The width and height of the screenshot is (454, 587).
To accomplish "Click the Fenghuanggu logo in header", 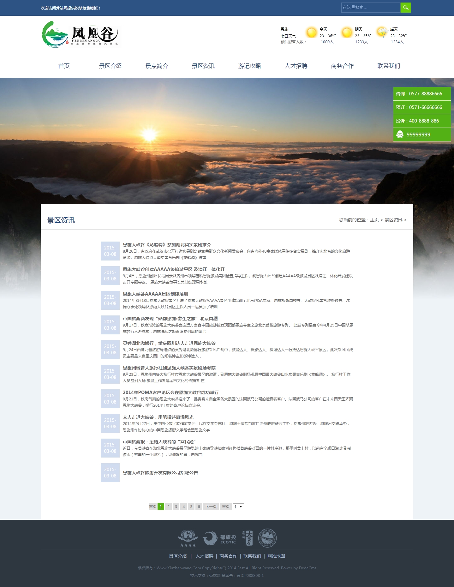I will tap(80, 34).
